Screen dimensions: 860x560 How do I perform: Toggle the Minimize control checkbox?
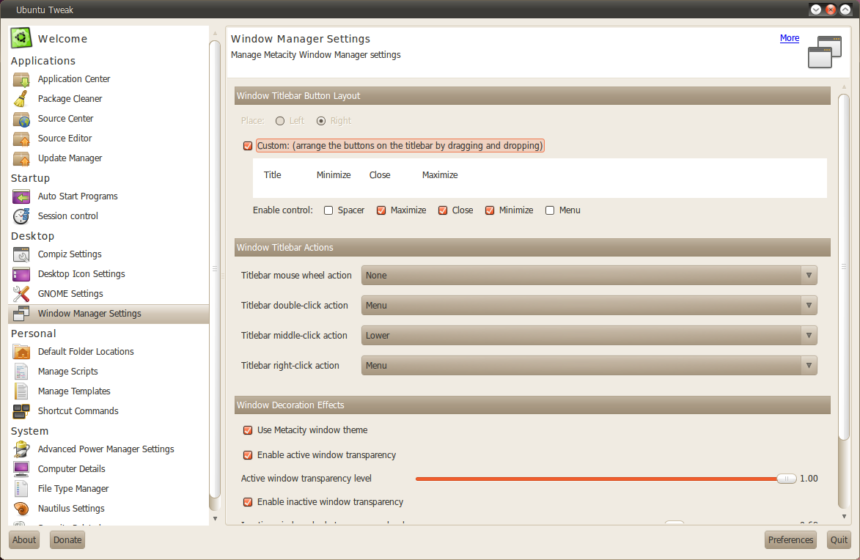tap(490, 210)
